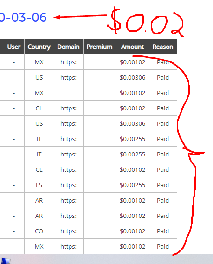The width and height of the screenshot is (213, 264).
Task: Select the CO country cell
Action: pyautogui.click(x=39, y=231)
